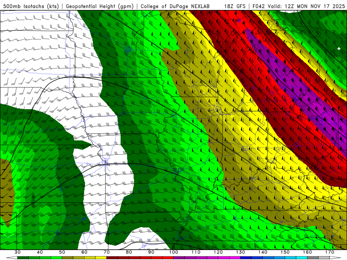Click the "110" colorbar scale label

[x=196, y=252]
